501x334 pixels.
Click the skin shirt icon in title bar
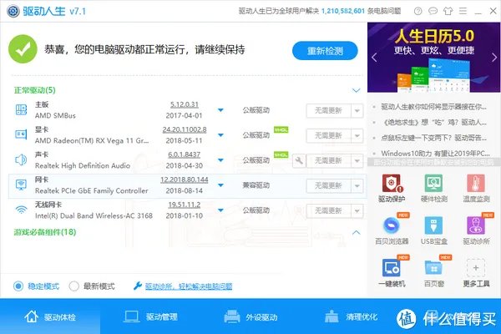click(x=448, y=11)
